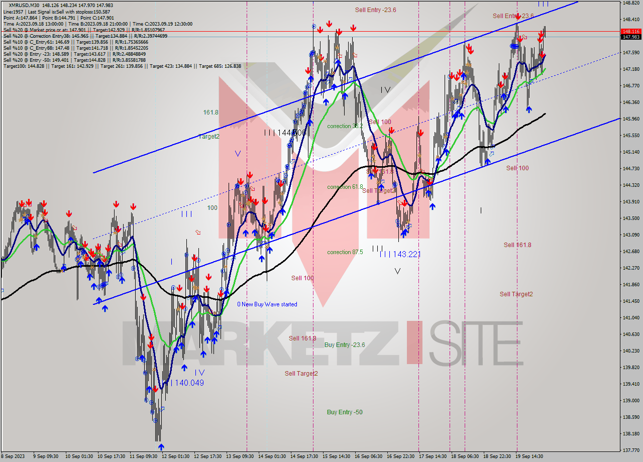Click the 145.960 price axis value

click(631, 119)
